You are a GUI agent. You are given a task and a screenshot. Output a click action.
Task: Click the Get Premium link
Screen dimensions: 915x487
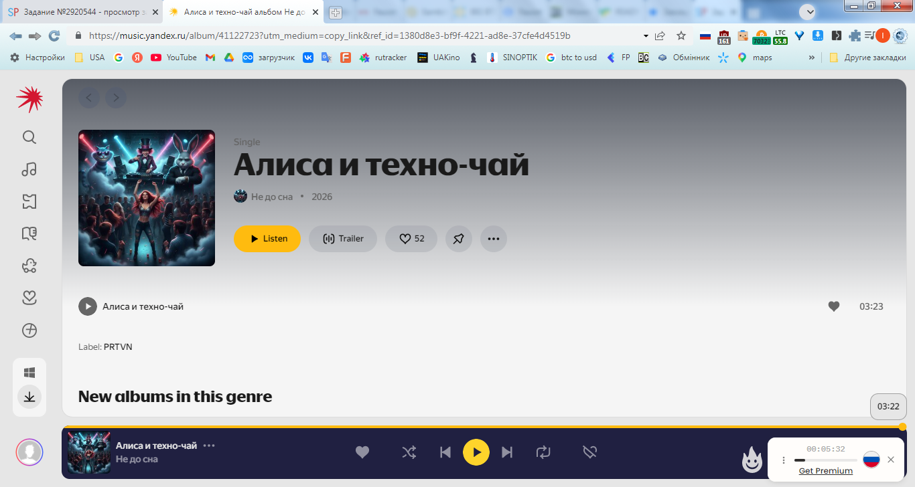point(826,471)
